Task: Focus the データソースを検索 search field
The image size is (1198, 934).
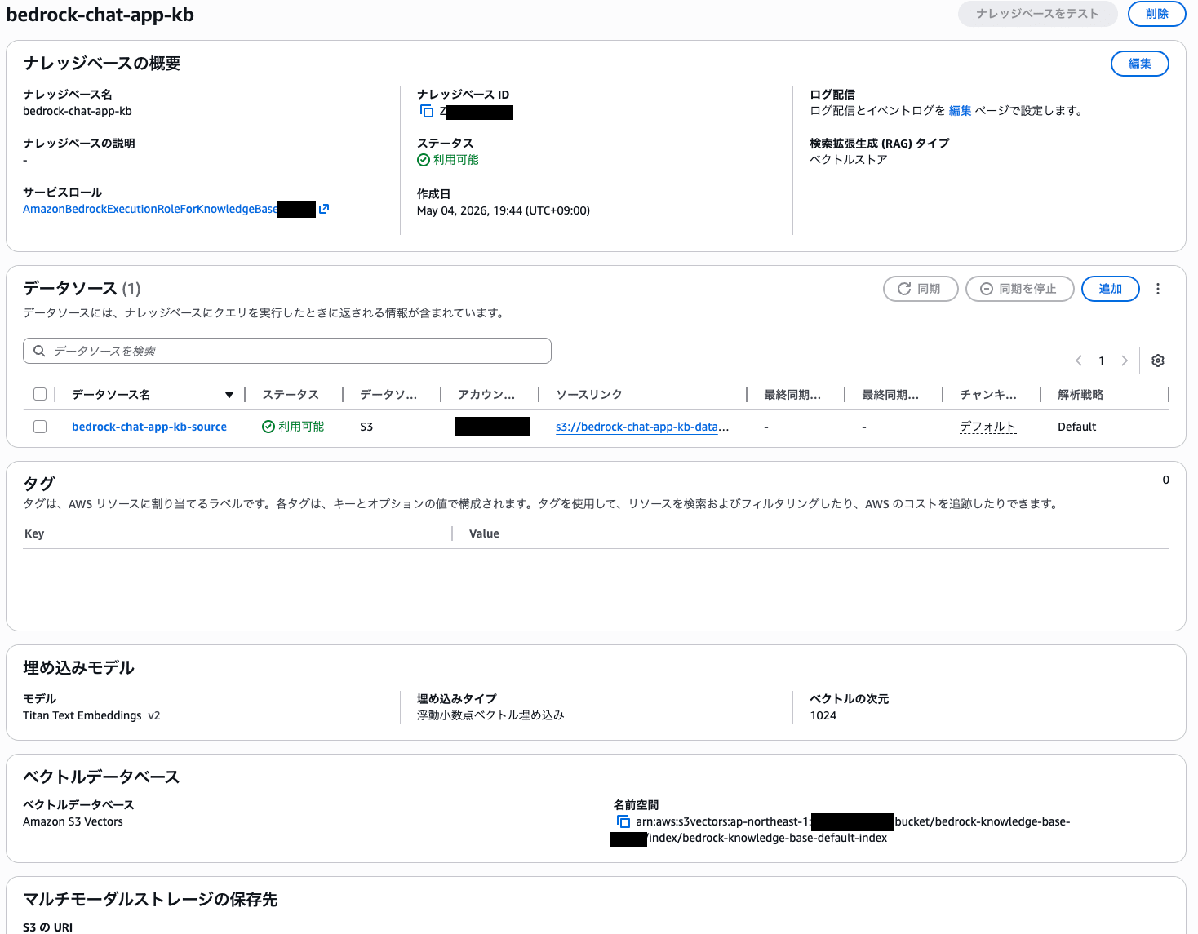Action: tap(287, 351)
